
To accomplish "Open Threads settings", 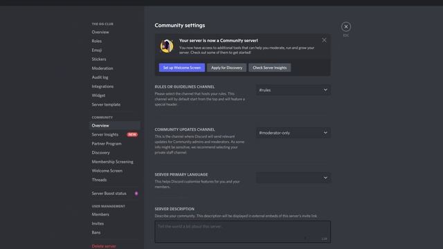I will pyautogui.click(x=99, y=180).
